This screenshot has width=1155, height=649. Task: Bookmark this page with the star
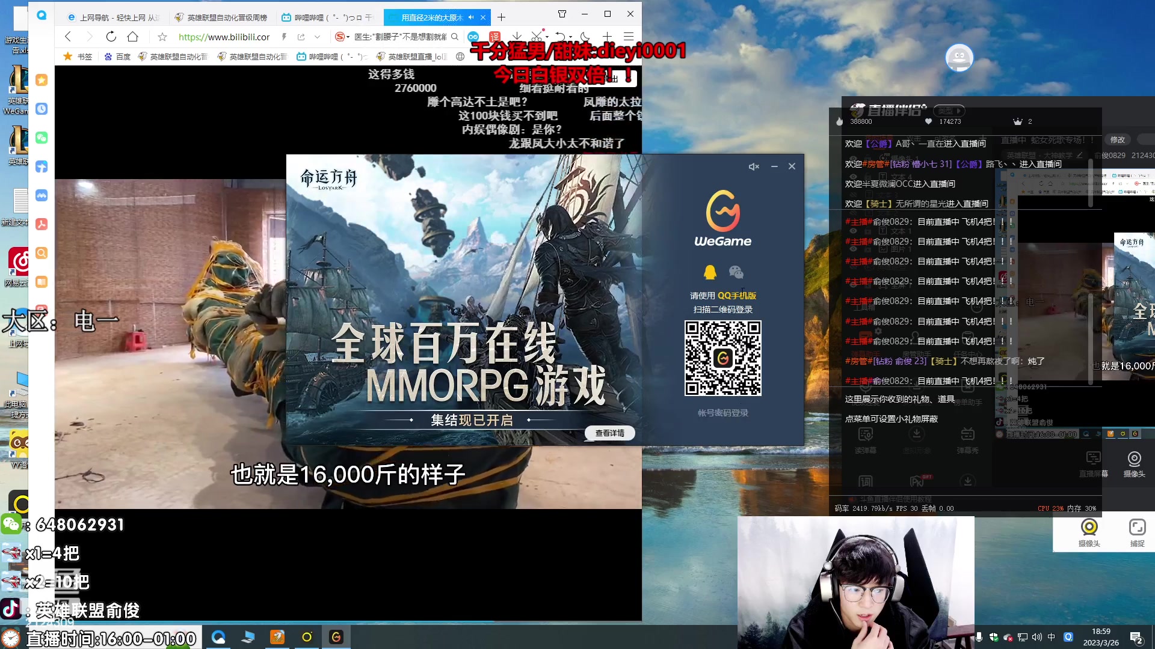tap(162, 37)
